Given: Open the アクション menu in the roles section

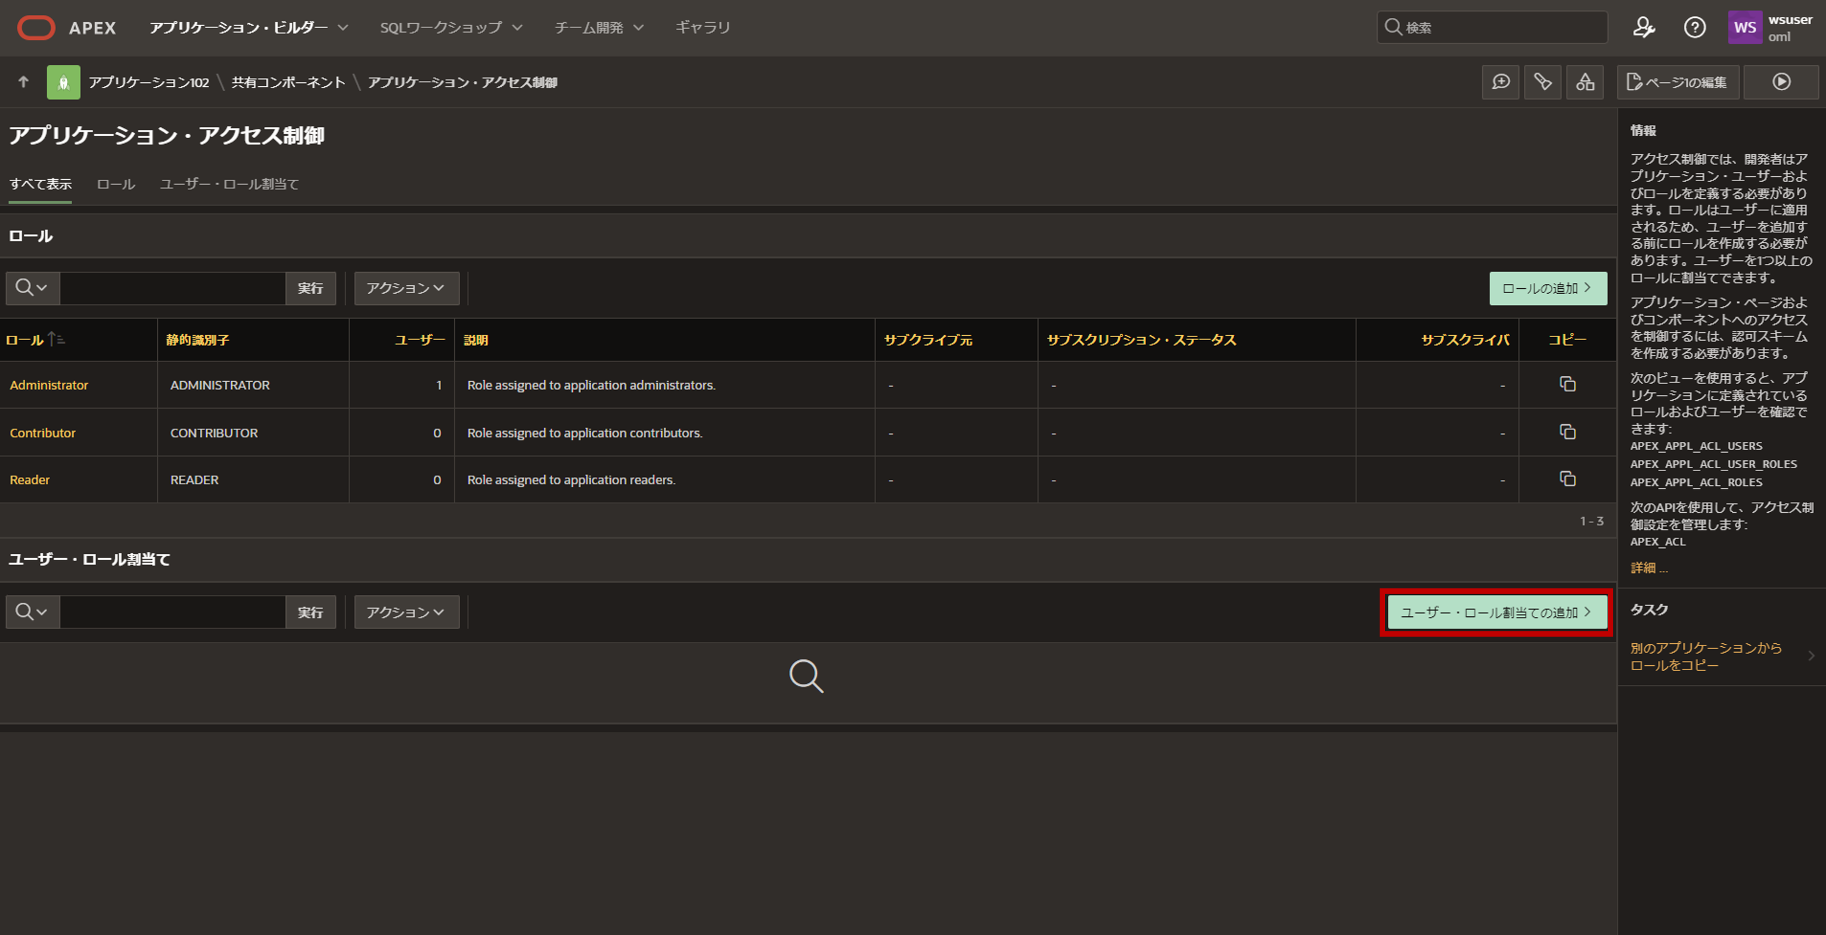Looking at the screenshot, I should click(x=406, y=288).
